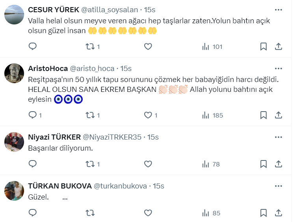Reply to AristoHoca's tweet

pos(33,115)
